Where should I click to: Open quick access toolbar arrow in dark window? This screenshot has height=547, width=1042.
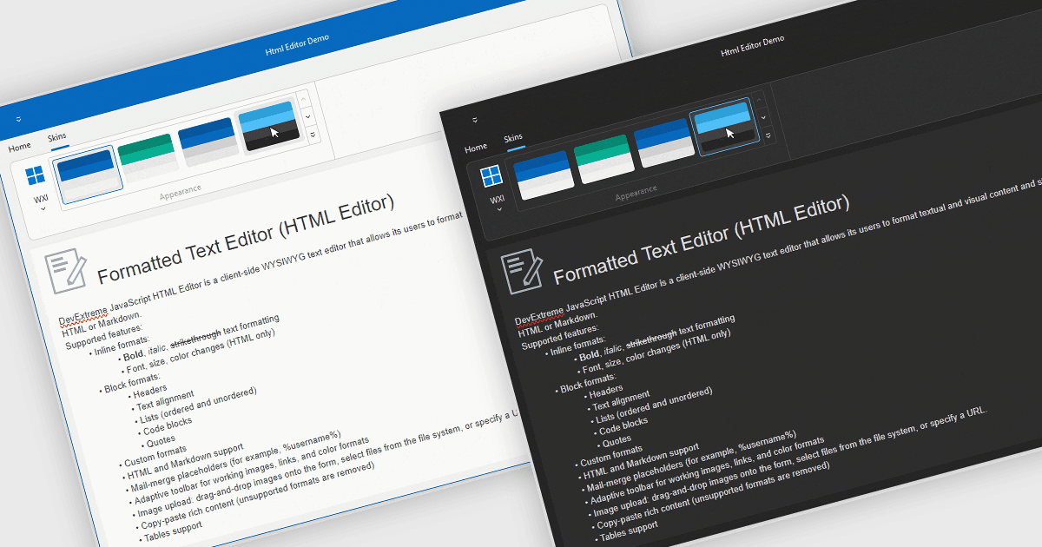click(475, 120)
